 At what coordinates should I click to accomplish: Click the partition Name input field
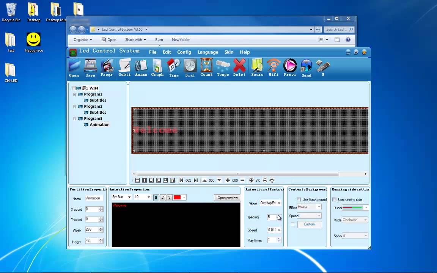coord(94,198)
